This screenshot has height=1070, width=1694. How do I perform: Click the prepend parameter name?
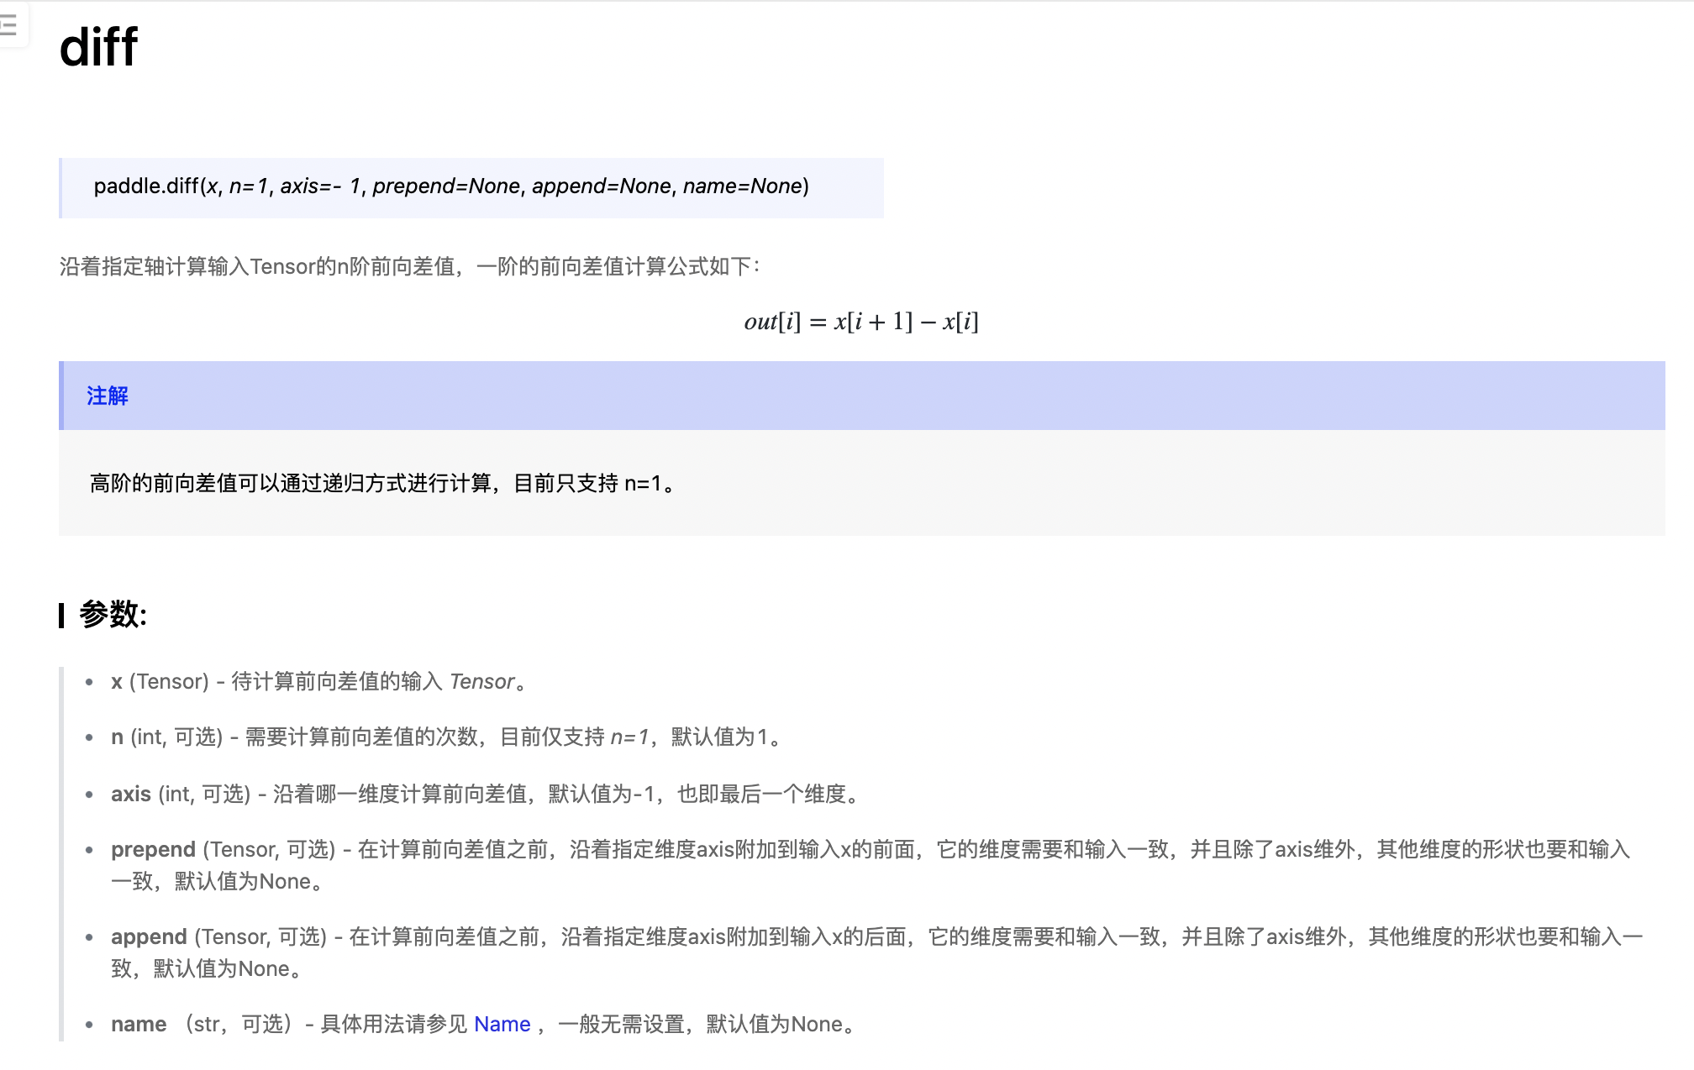(153, 849)
